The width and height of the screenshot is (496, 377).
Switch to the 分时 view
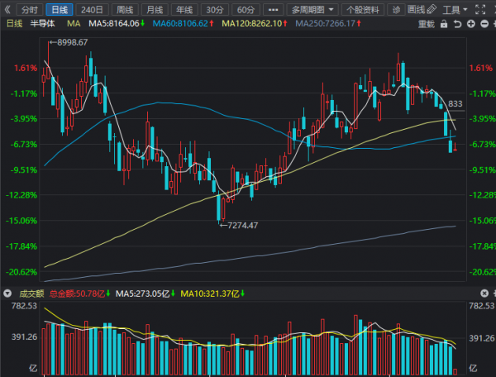(30, 9)
